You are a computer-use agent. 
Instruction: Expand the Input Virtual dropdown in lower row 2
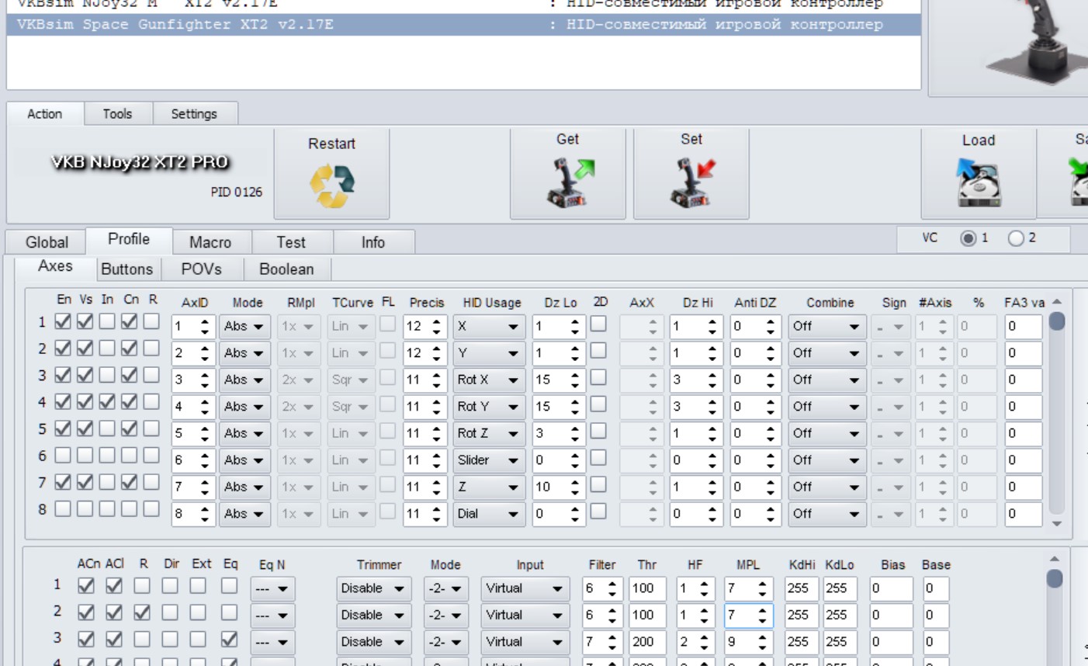(x=525, y=616)
